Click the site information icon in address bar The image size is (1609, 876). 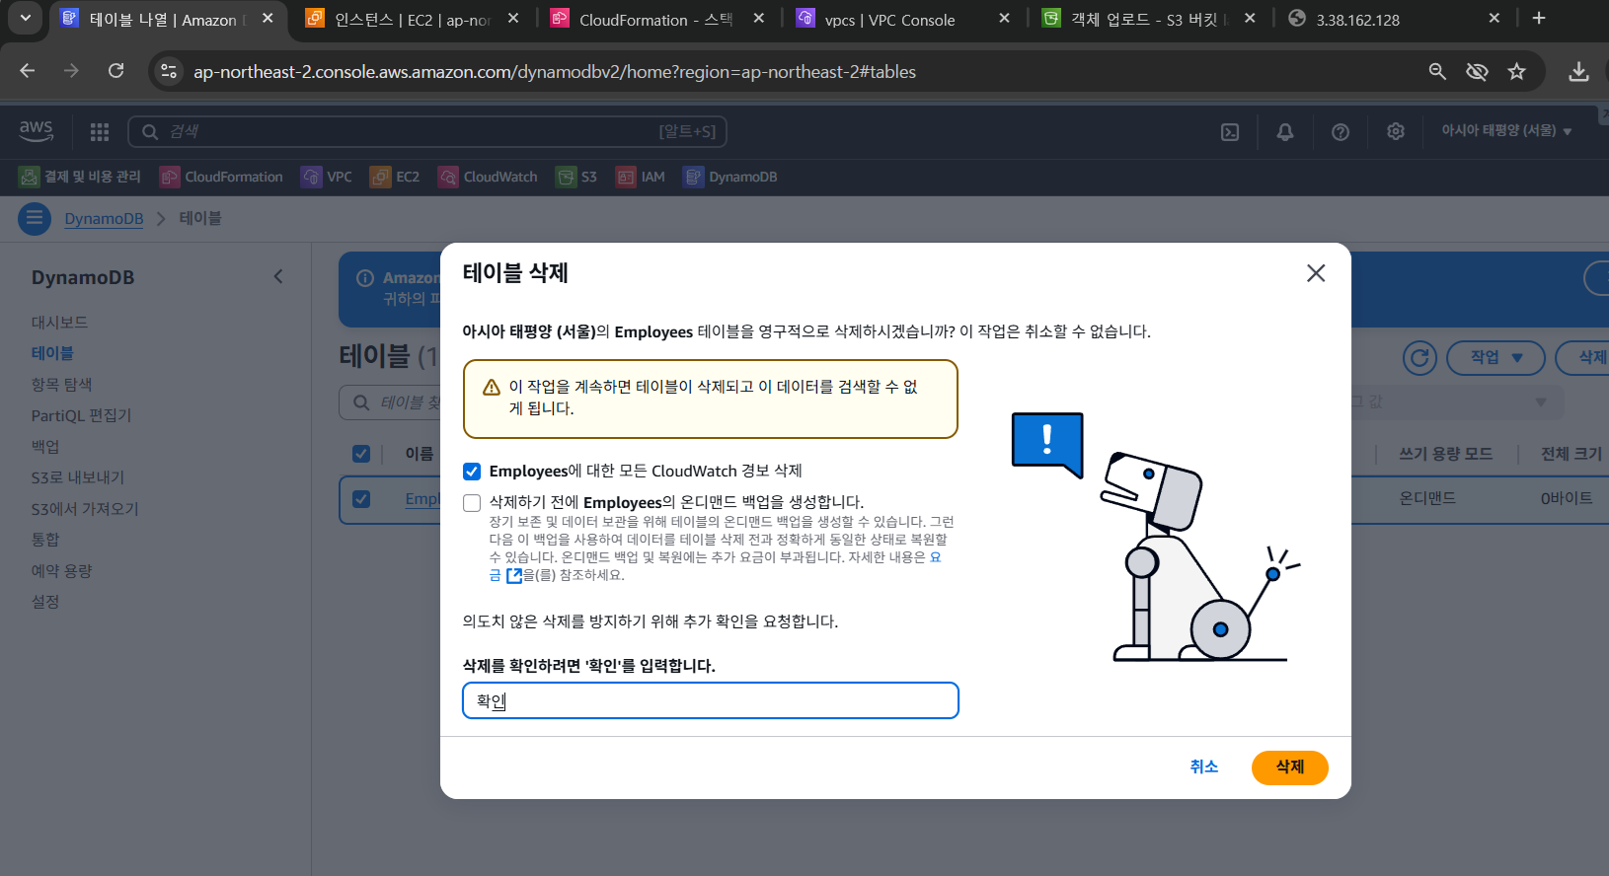click(169, 71)
